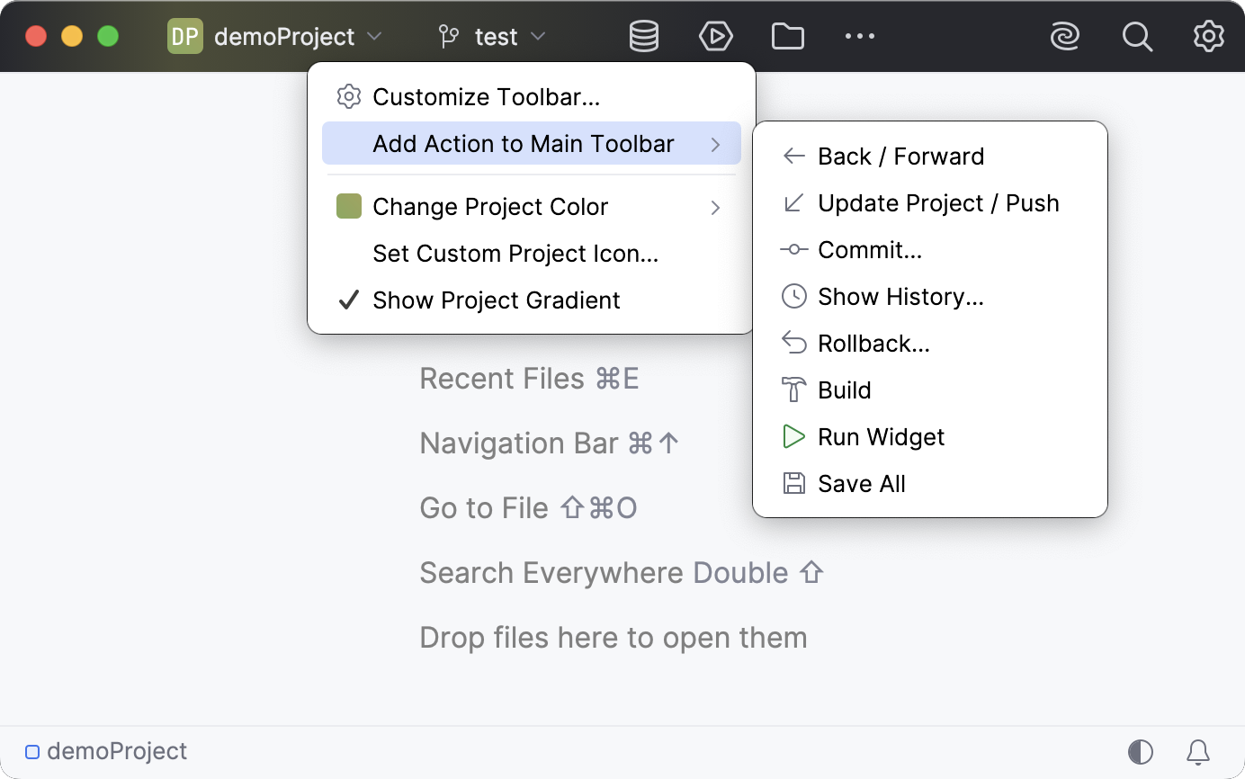Open Search Everywhere via magnifier icon
This screenshot has height=779, width=1245.
(1137, 36)
